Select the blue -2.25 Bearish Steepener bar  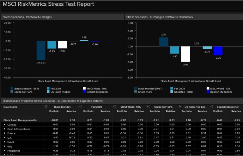point(218,51)
